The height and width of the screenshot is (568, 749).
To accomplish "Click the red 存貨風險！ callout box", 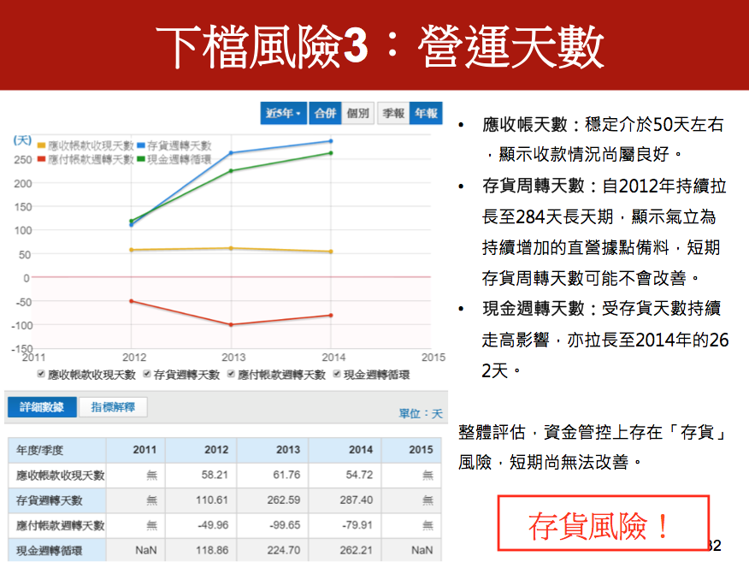I will (x=603, y=524).
